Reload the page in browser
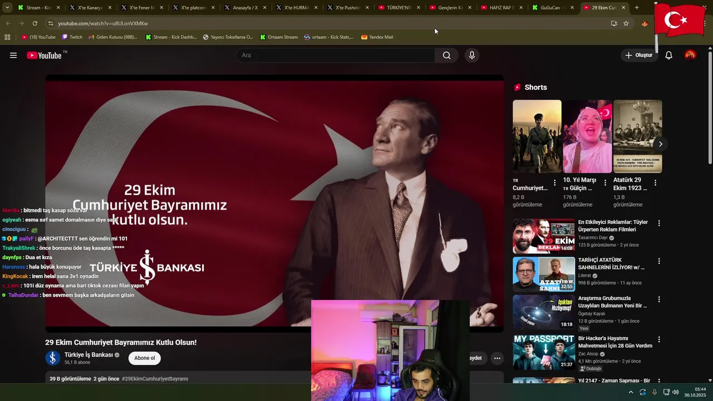This screenshot has width=713, height=401. (x=35, y=23)
